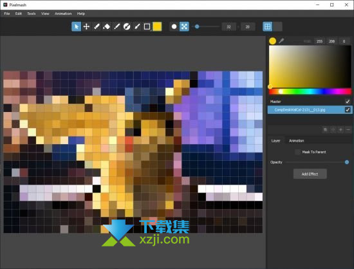Choose the pixel-pattern brush shape
The width and height of the screenshot is (354, 269).
[x=184, y=26]
